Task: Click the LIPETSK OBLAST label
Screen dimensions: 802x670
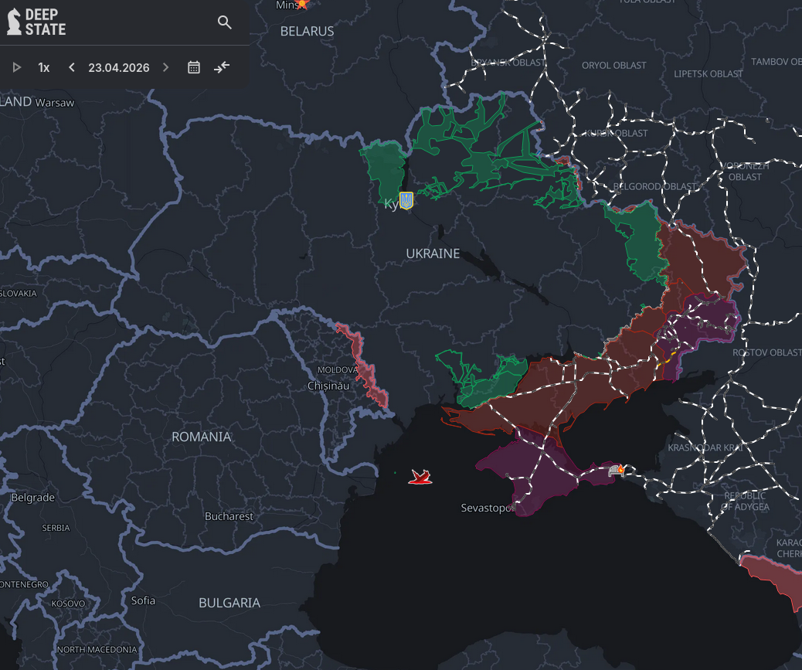Action: click(x=709, y=73)
